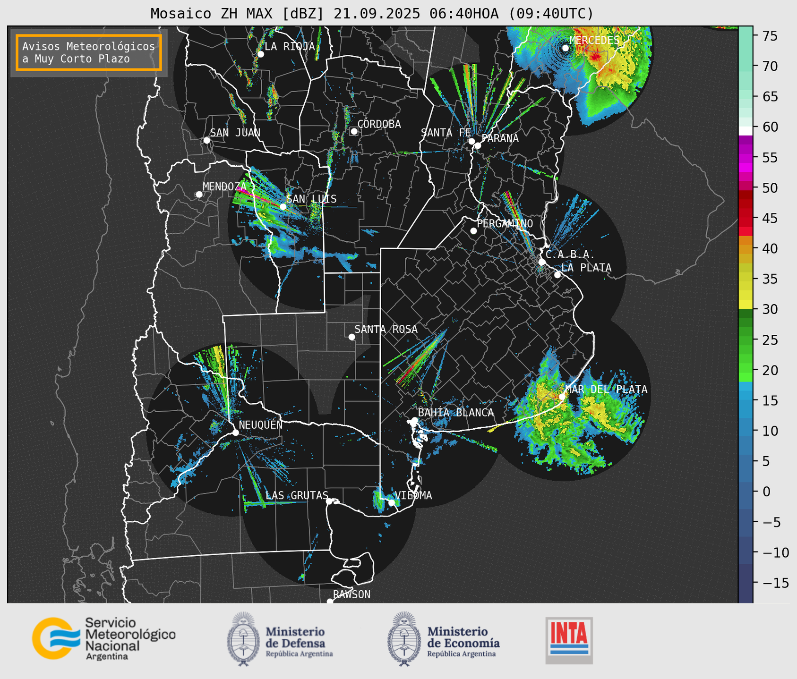
Task: Click the Avisos Meteorológicos a Muy Corto Plazo box
Action: (89, 52)
